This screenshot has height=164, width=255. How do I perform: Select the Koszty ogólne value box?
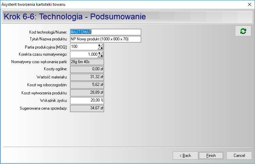pos(87,69)
